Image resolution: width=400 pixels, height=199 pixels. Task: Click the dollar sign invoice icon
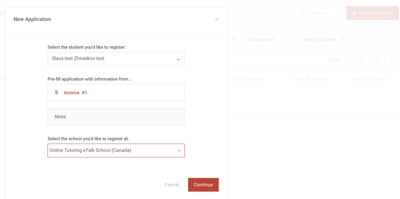57,92
